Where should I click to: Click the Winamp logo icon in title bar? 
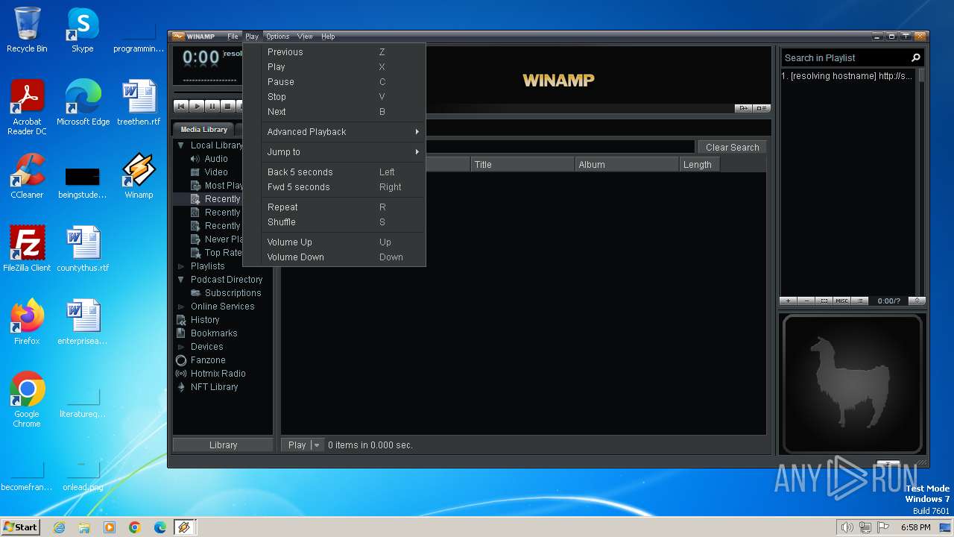pyautogui.click(x=178, y=36)
